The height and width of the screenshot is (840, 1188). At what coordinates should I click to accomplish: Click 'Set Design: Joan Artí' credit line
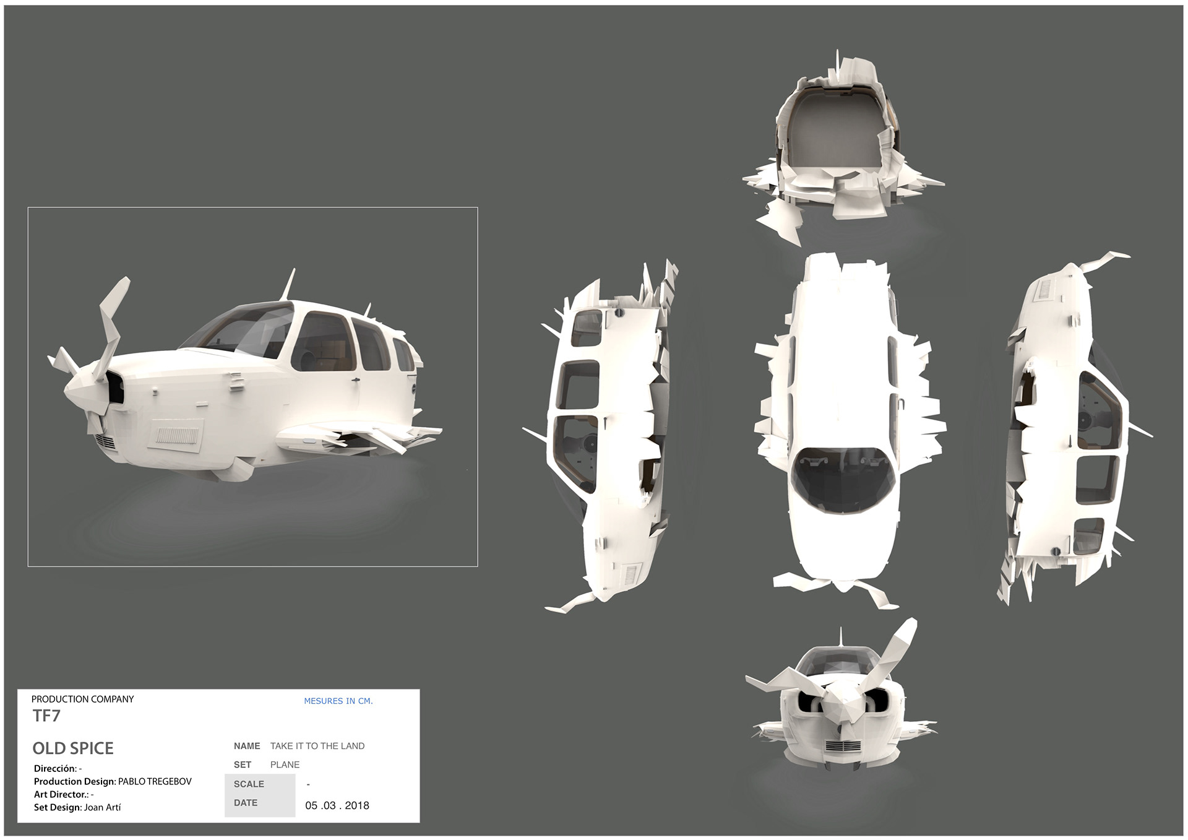point(77,807)
